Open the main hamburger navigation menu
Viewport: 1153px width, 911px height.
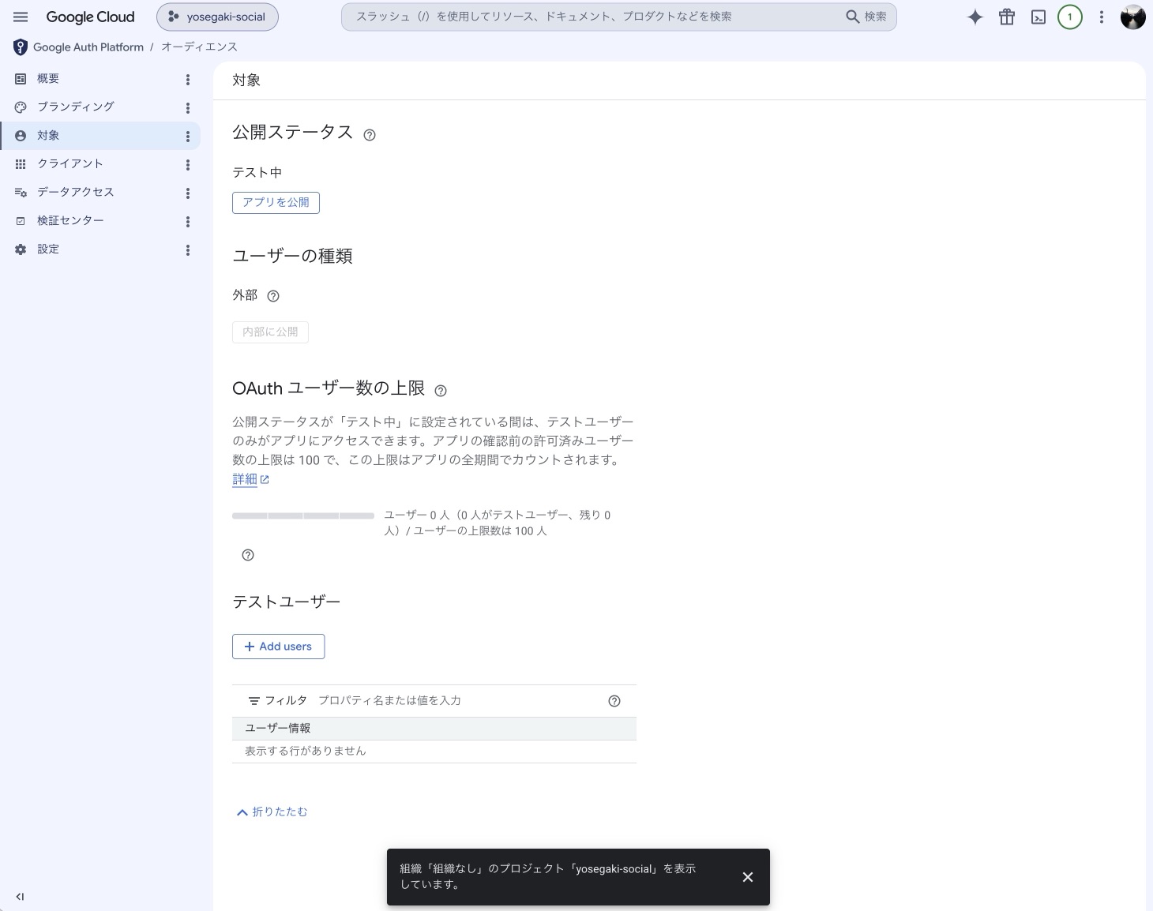[21, 17]
